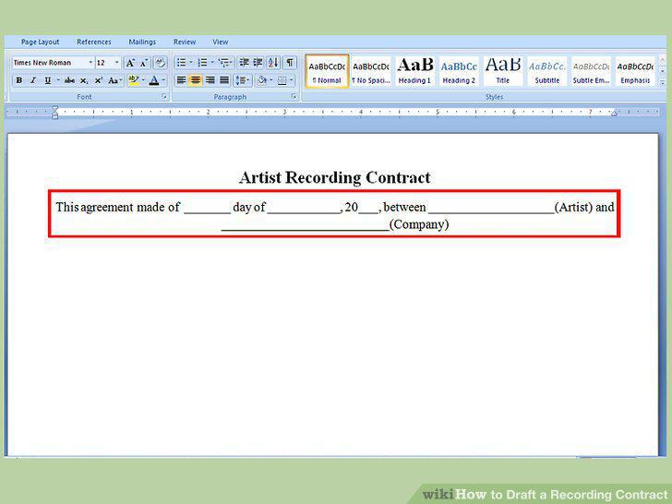Click the Borders button
The width and height of the screenshot is (672, 504).
282,80
